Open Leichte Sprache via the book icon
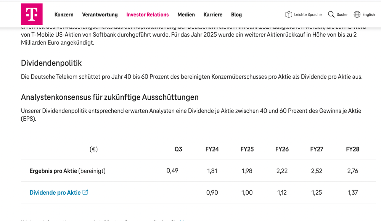Image resolution: width=381 pixels, height=221 pixels. (x=289, y=14)
